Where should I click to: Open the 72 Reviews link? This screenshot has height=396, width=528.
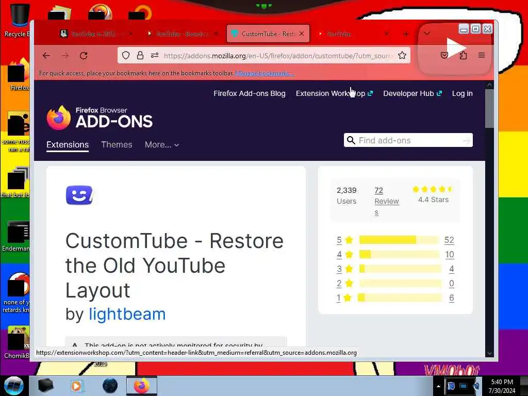387,201
